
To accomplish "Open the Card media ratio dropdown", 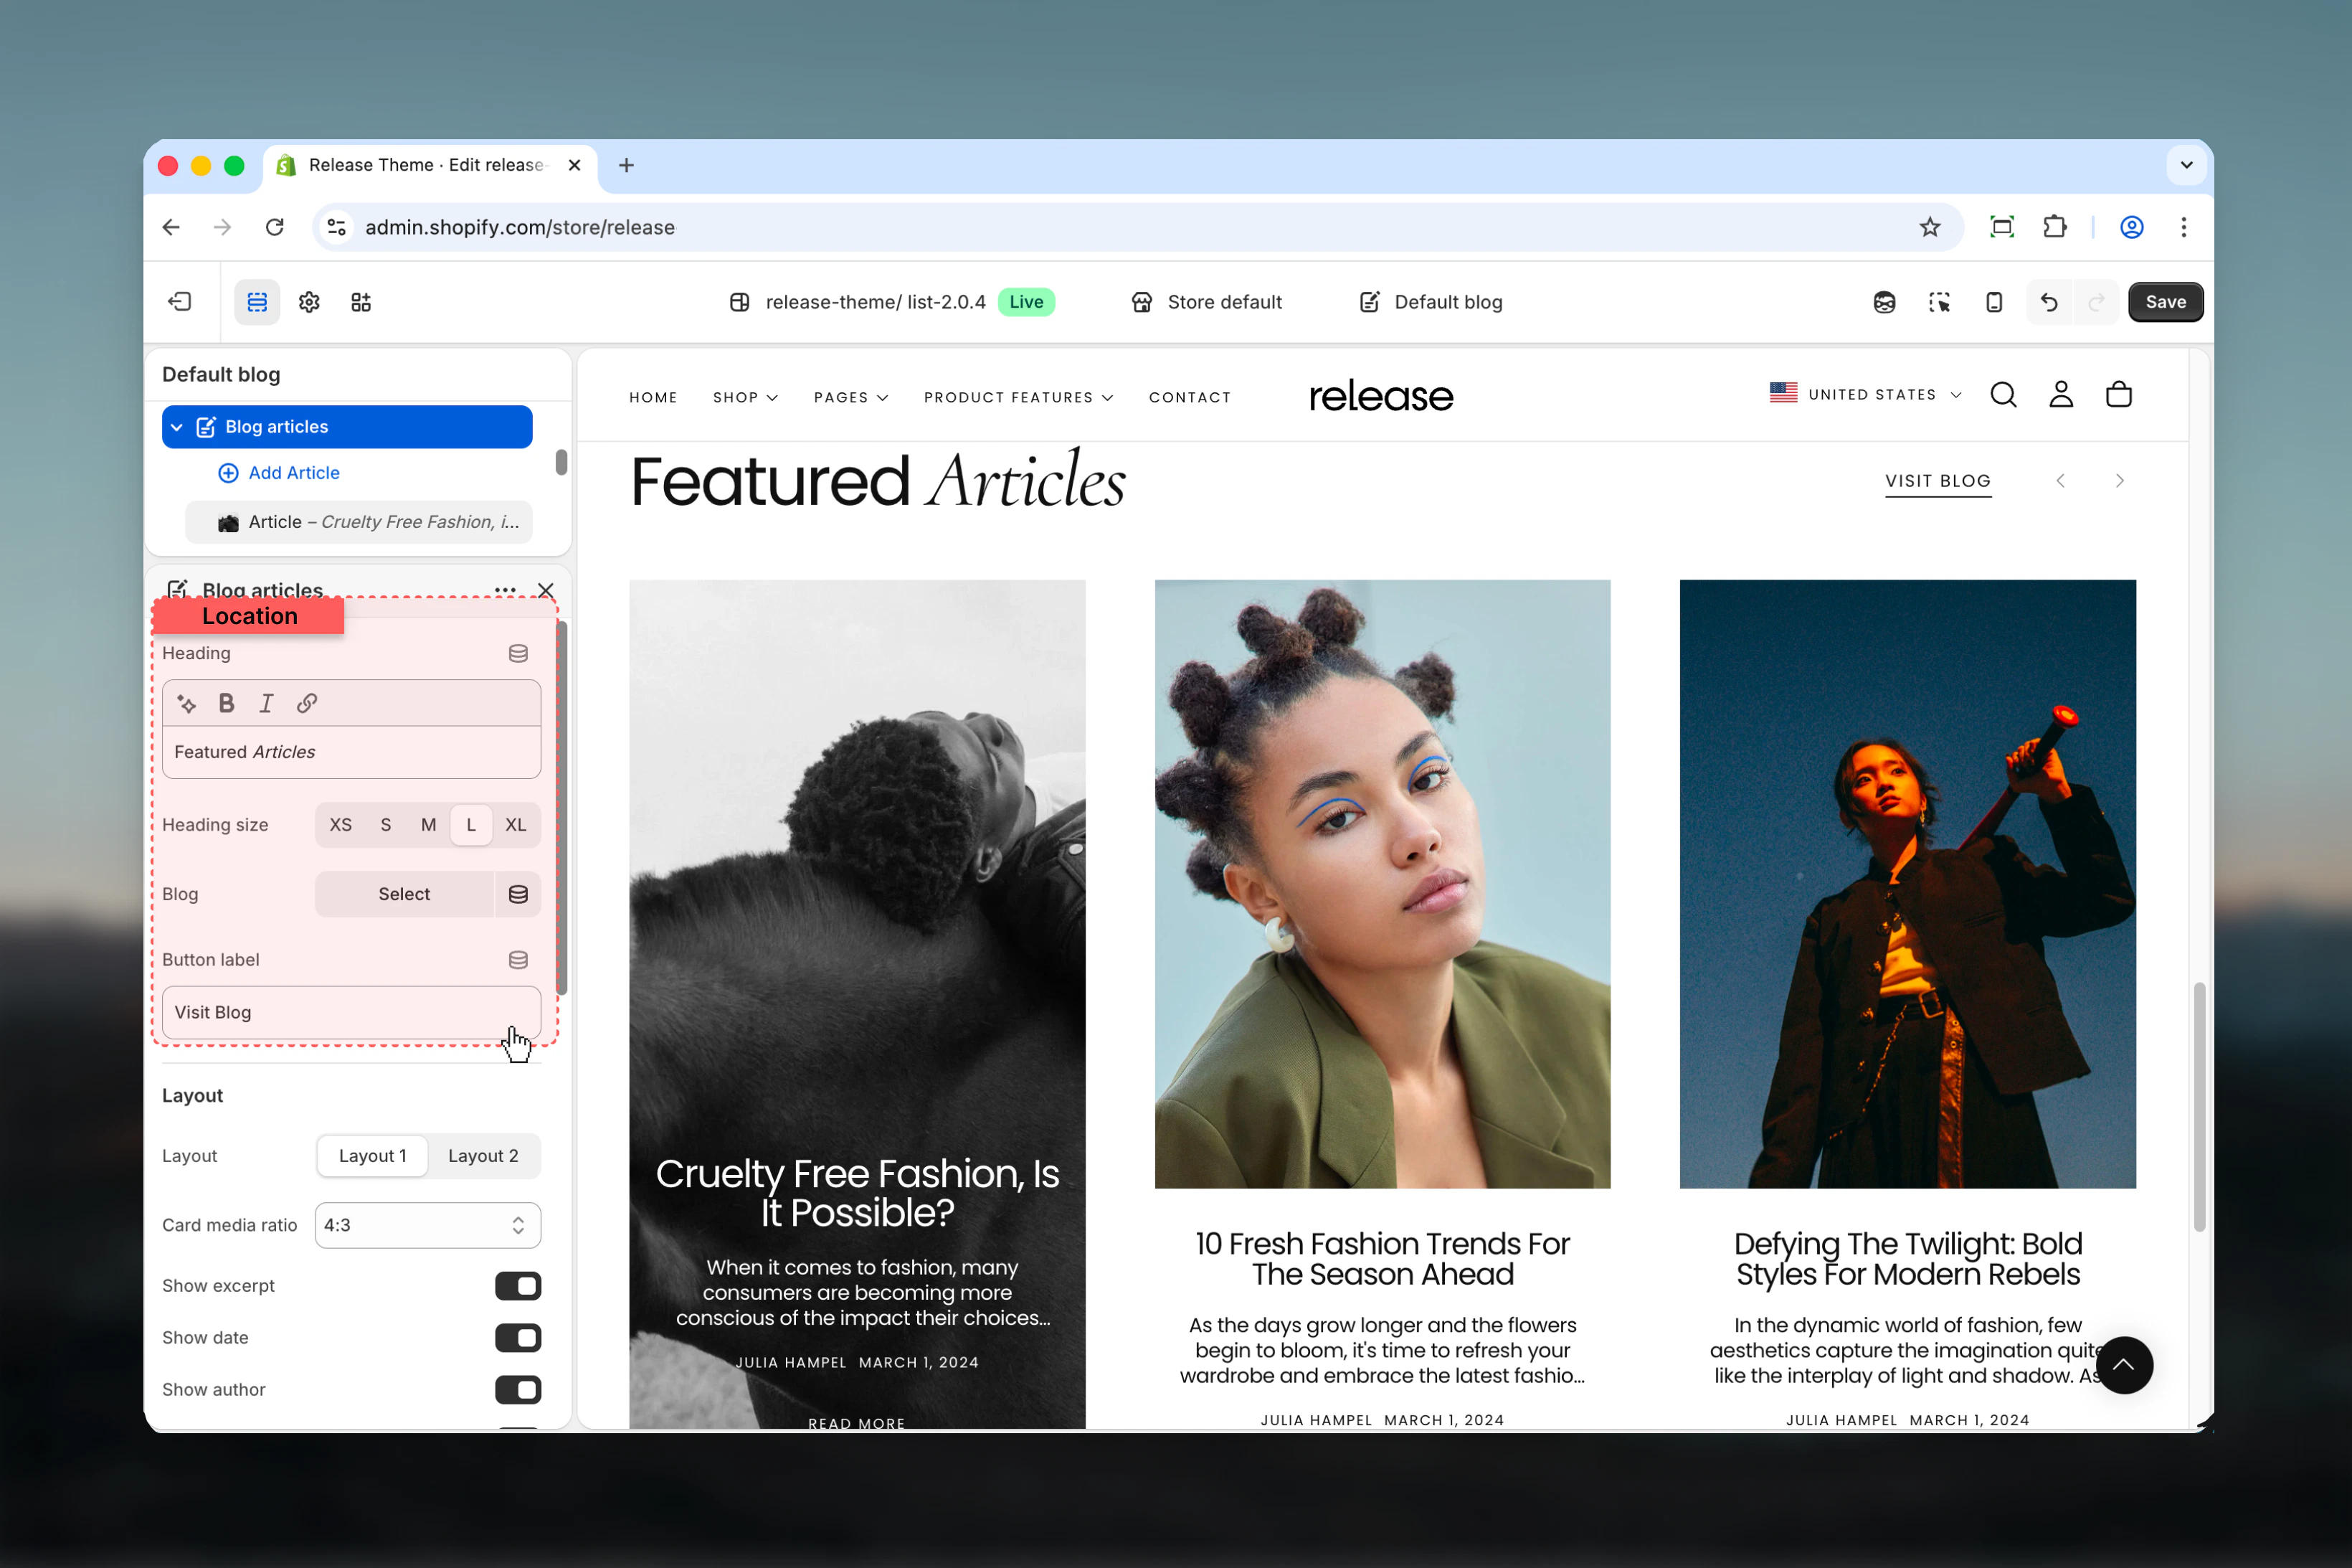I will click(x=428, y=1226).
